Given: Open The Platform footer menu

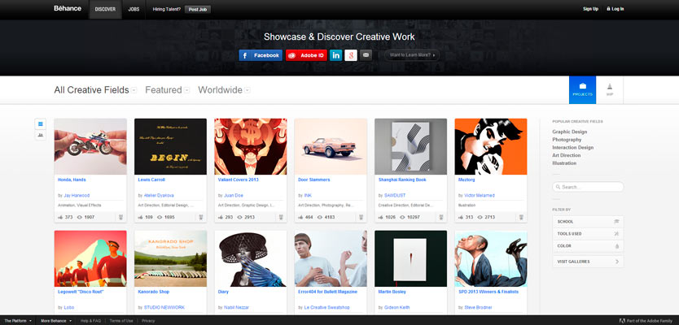Looking at the screenshot, I should 18,321.
